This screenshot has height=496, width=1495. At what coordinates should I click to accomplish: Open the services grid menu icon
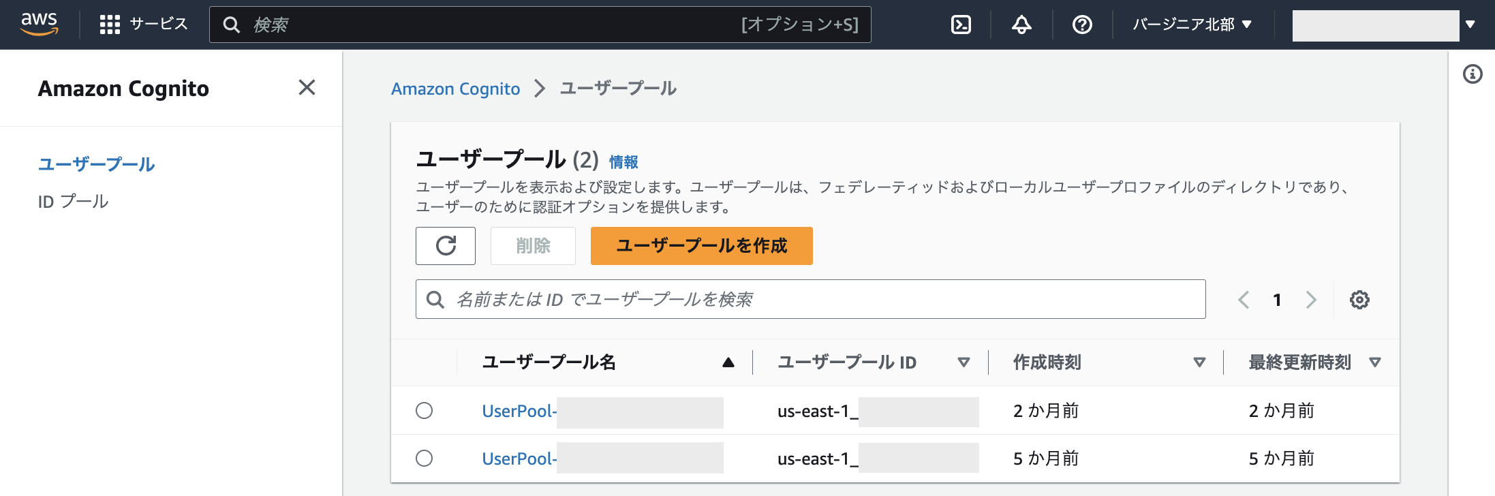coord(110,25)
